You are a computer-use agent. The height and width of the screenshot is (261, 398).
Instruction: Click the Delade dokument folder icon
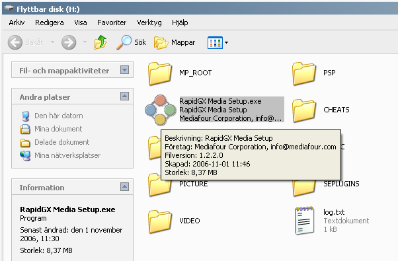coord(25,143)
